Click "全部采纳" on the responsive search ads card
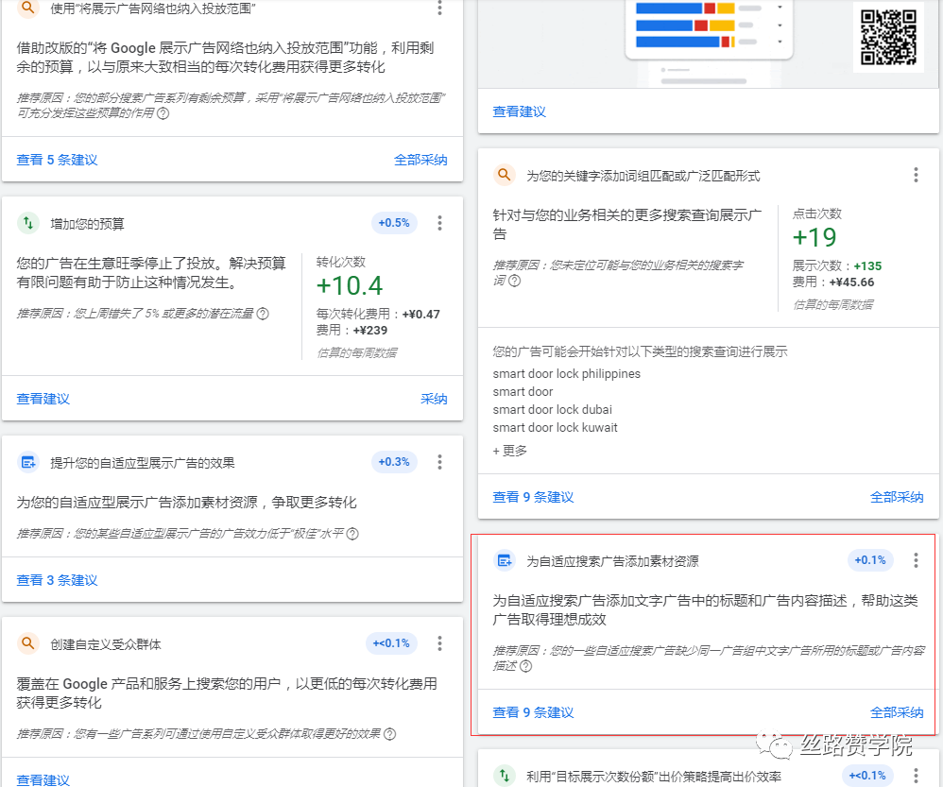This screenshot has width=943, height=787. click(897, 712)
